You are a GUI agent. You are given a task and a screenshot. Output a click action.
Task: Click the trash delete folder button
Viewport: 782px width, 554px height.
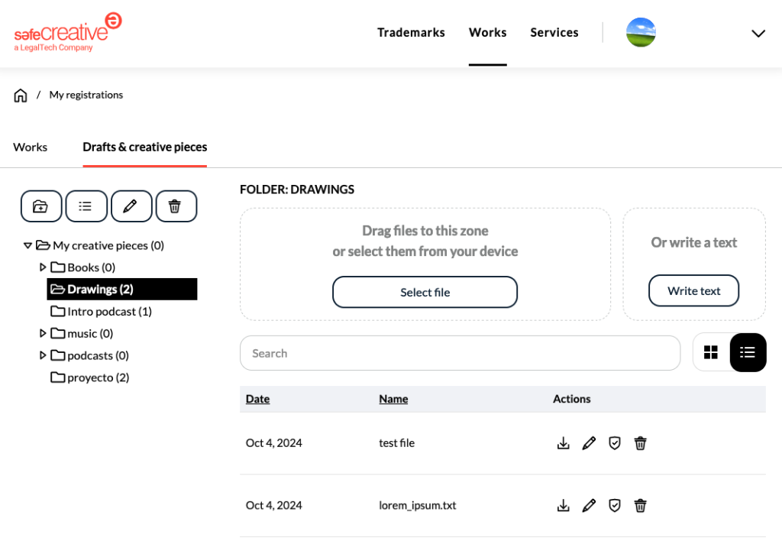point(176,206)
